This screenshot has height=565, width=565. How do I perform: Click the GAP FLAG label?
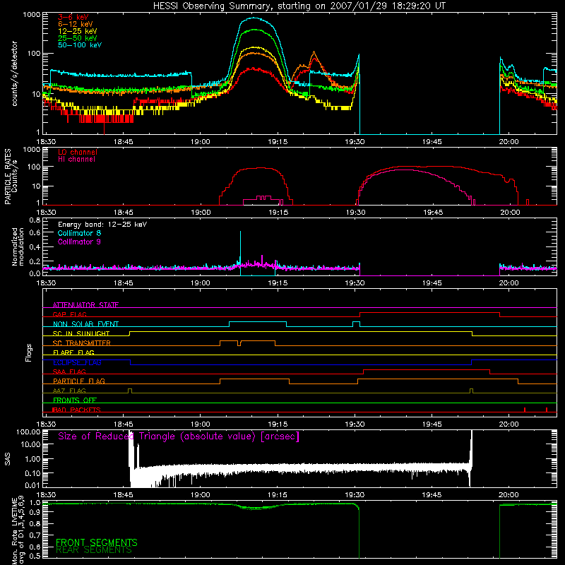click(69, 314)
